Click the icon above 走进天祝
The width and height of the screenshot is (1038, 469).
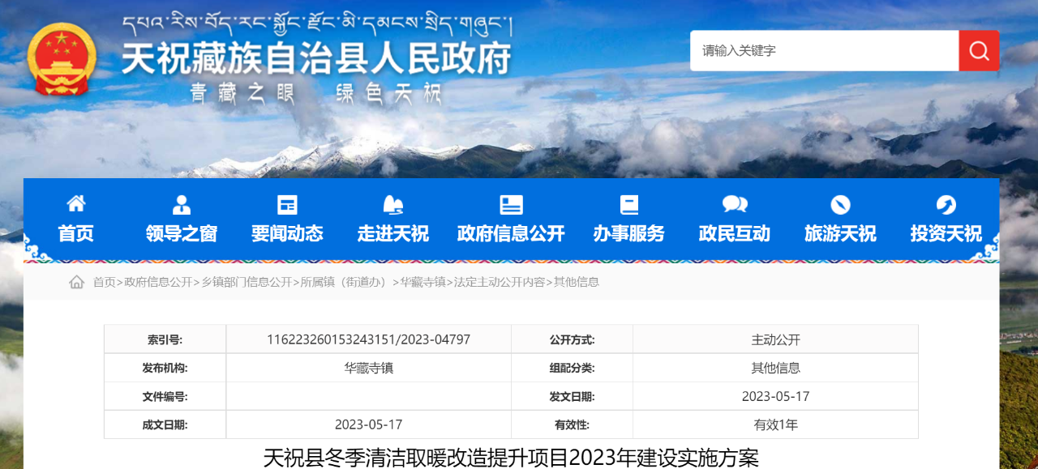pos(393,204)
